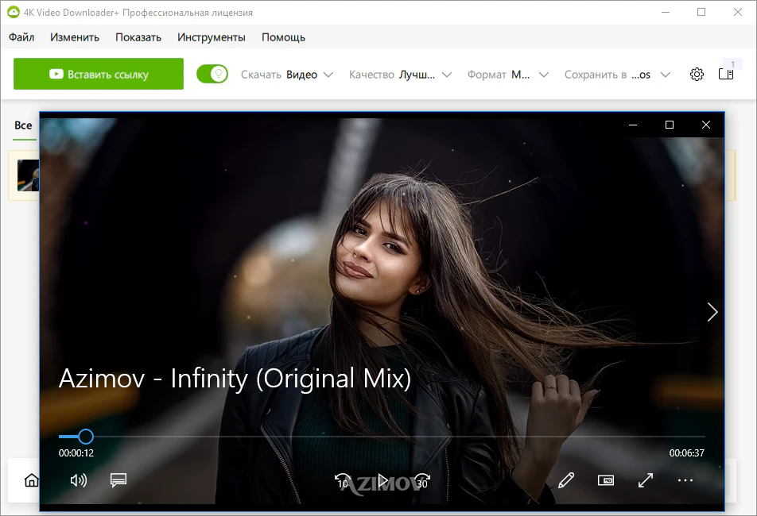Open the edit pencil tool in the player

point(566,479)
